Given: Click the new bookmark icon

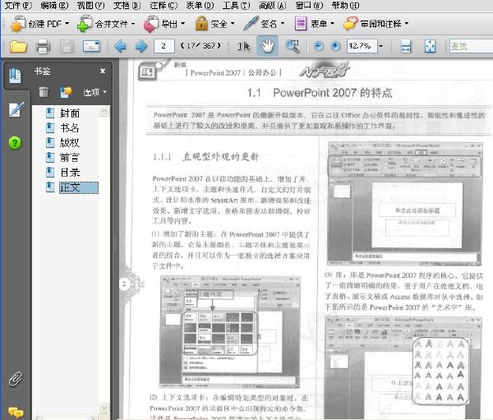Looking at the screenshot, I should pyautogui.click(x=66, y=92).
